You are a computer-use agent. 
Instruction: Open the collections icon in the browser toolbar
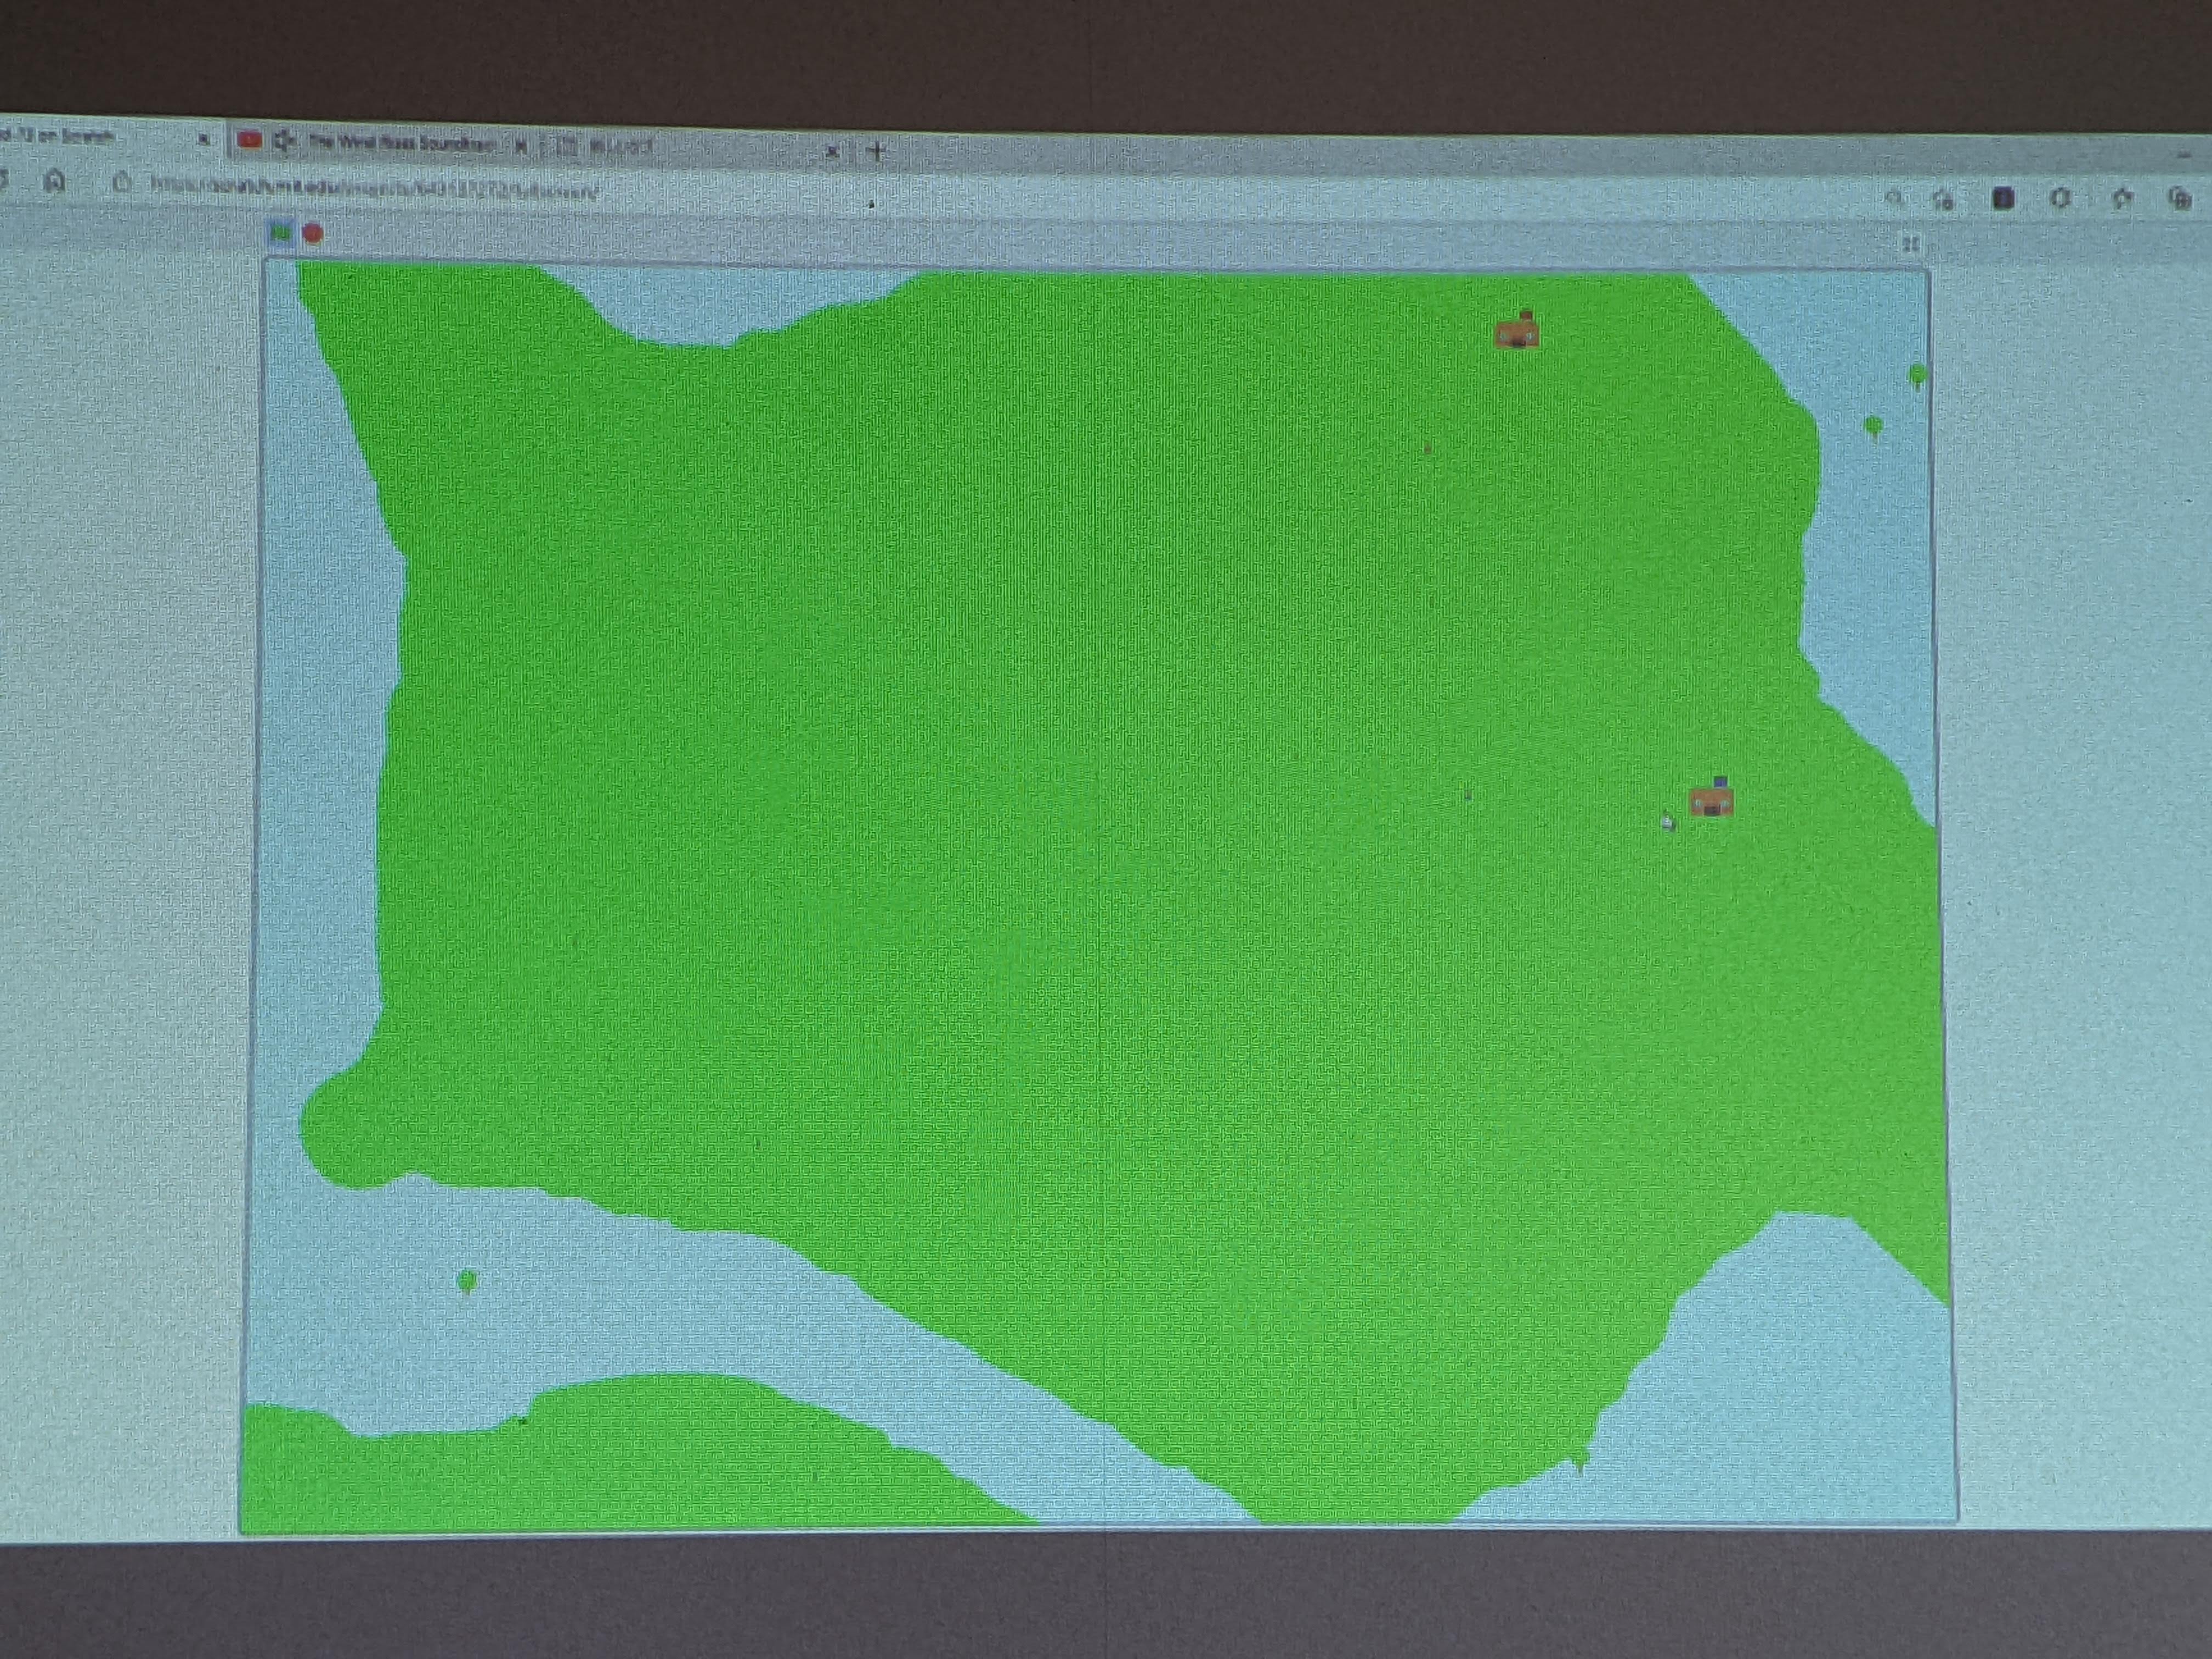point(2179,198)
